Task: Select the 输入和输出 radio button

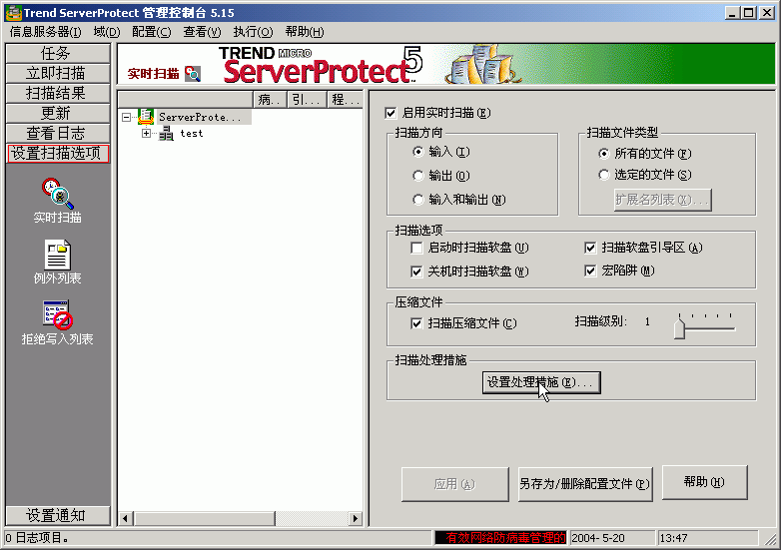Action: 417,200
